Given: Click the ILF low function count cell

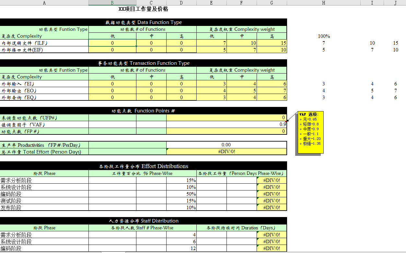Looking at the screenshot, I should [112, 43].
